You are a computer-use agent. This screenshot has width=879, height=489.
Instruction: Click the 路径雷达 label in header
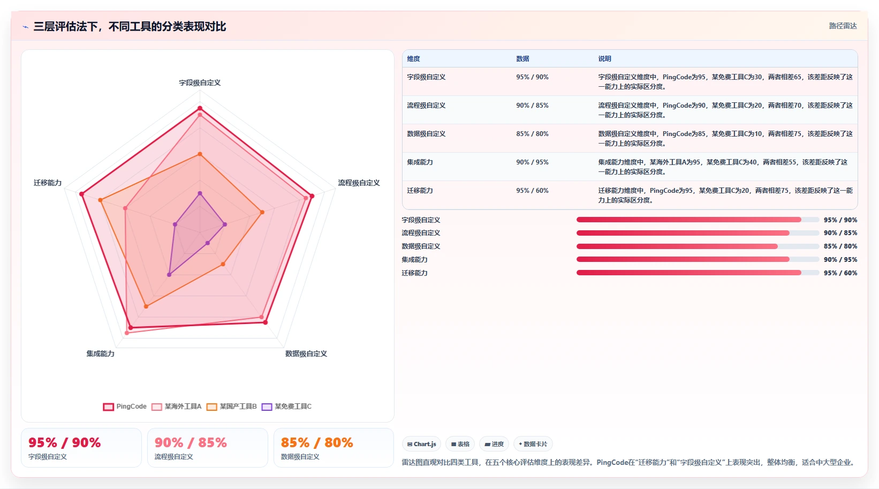tap(843, 26)
